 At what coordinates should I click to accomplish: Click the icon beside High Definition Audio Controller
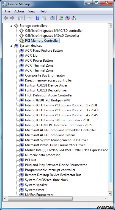click(x=21, y=95)
